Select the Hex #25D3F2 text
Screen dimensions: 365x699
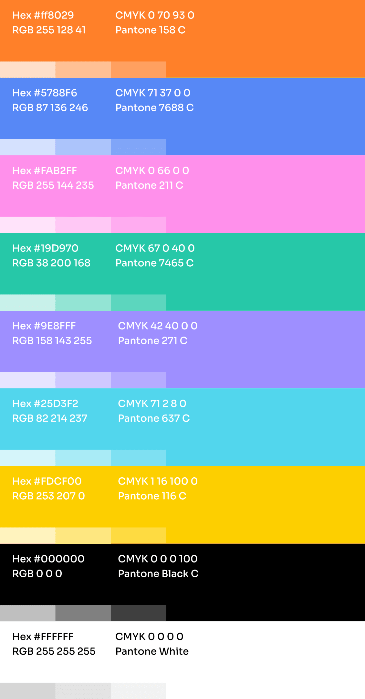click(x=45, y=404)
